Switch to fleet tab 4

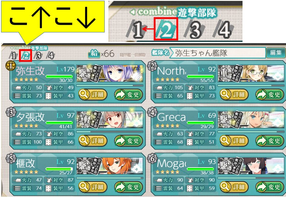(51, 56)
